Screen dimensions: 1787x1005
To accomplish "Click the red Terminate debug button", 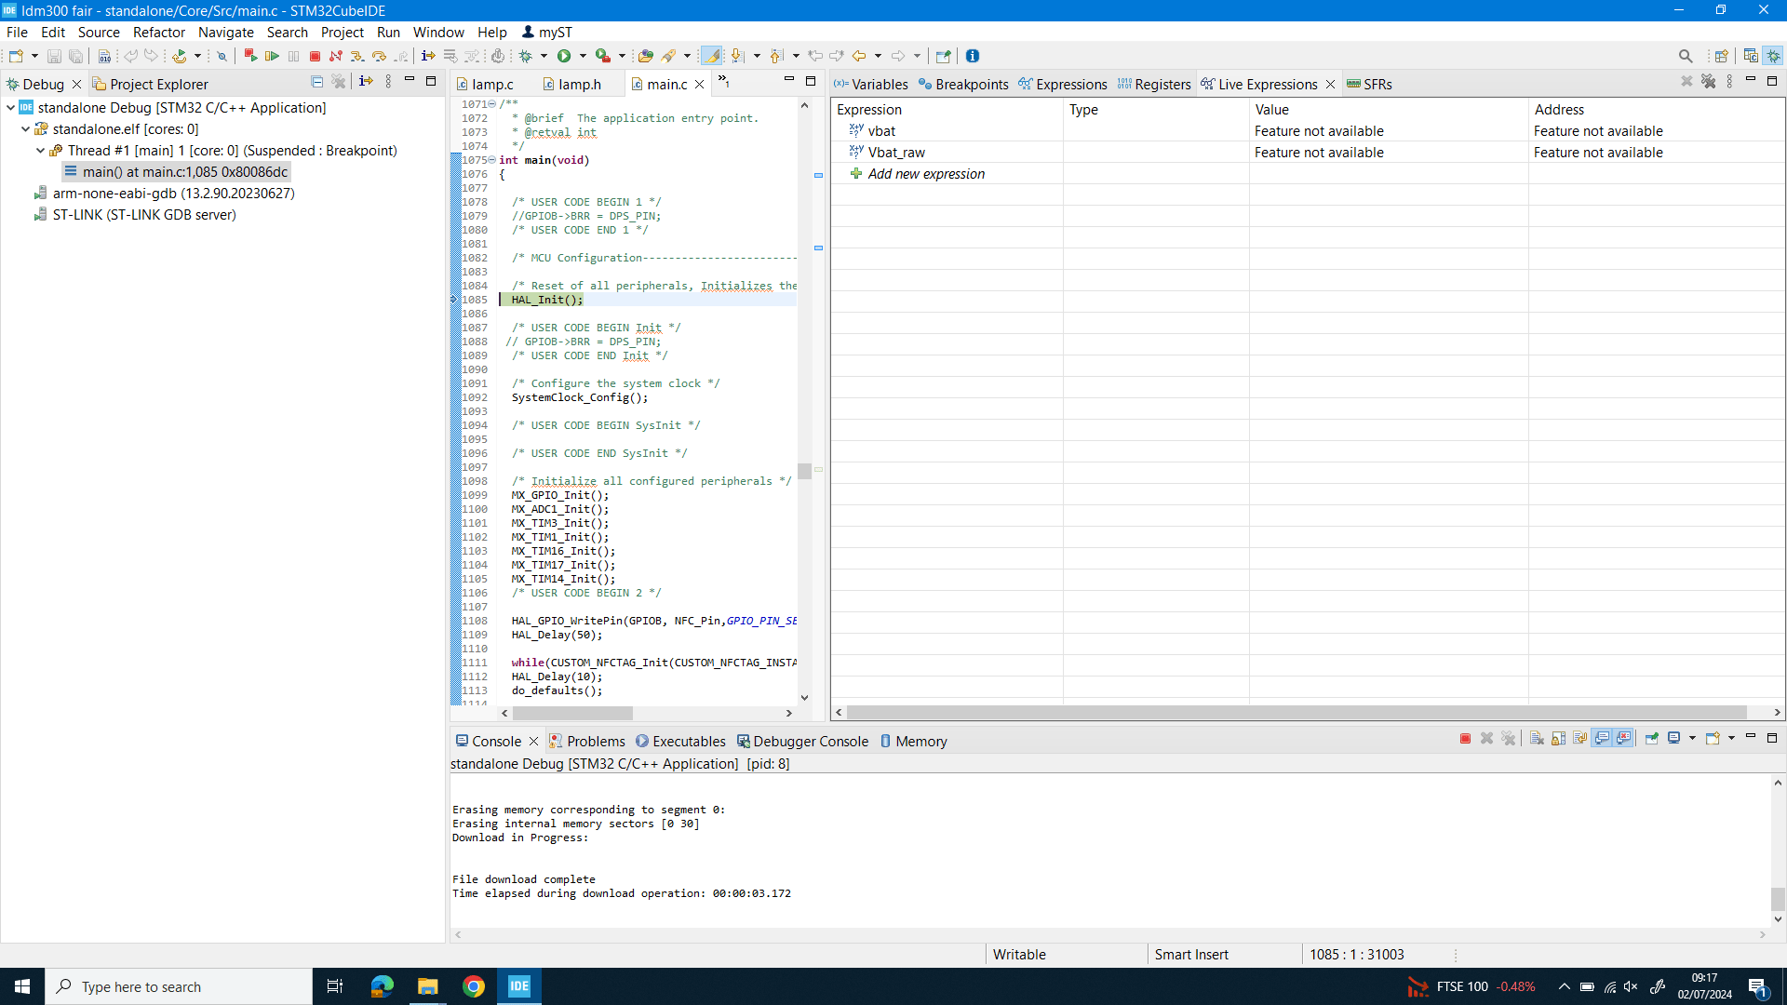I will [315, 57].
